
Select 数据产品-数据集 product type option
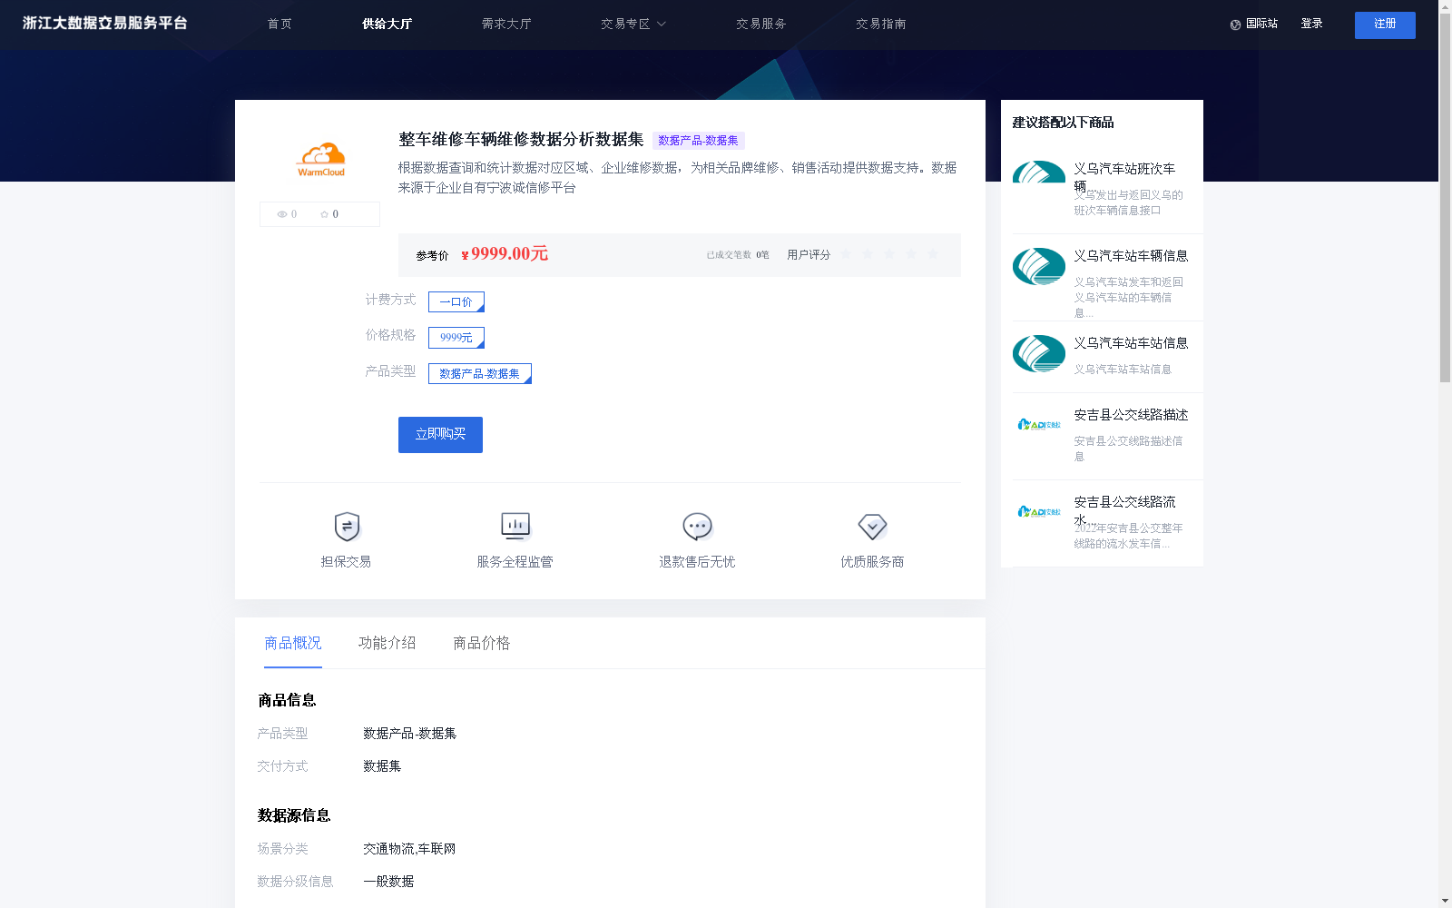pos(480,373)
